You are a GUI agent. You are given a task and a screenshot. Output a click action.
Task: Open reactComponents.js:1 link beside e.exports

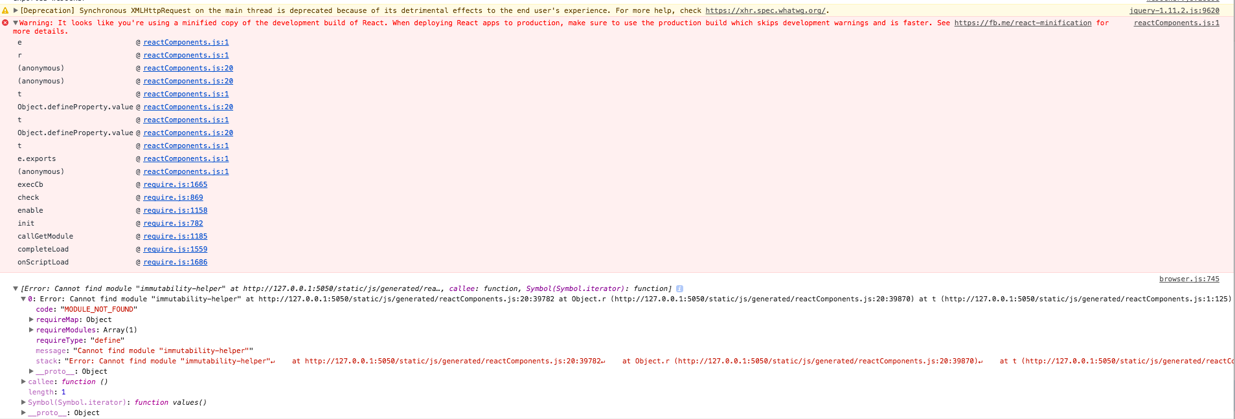tap(186, 158)
